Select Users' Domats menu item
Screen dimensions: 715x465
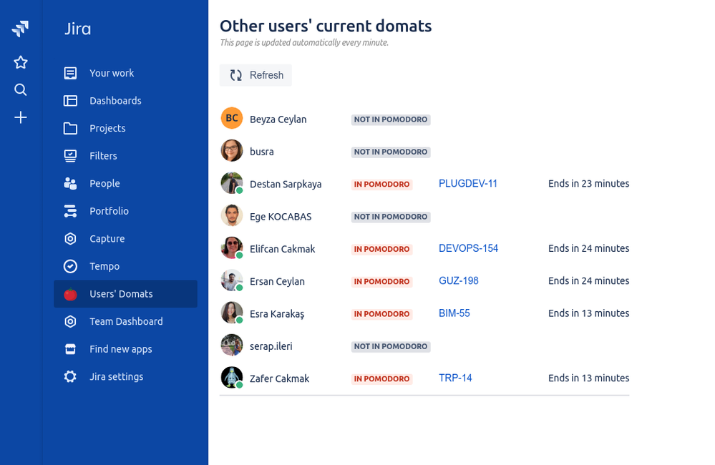125,294
